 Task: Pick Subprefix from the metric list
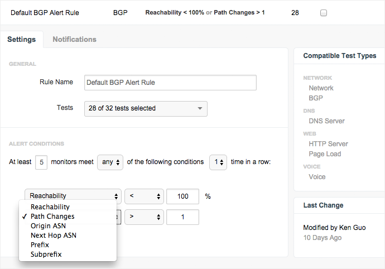pos(46,254)
